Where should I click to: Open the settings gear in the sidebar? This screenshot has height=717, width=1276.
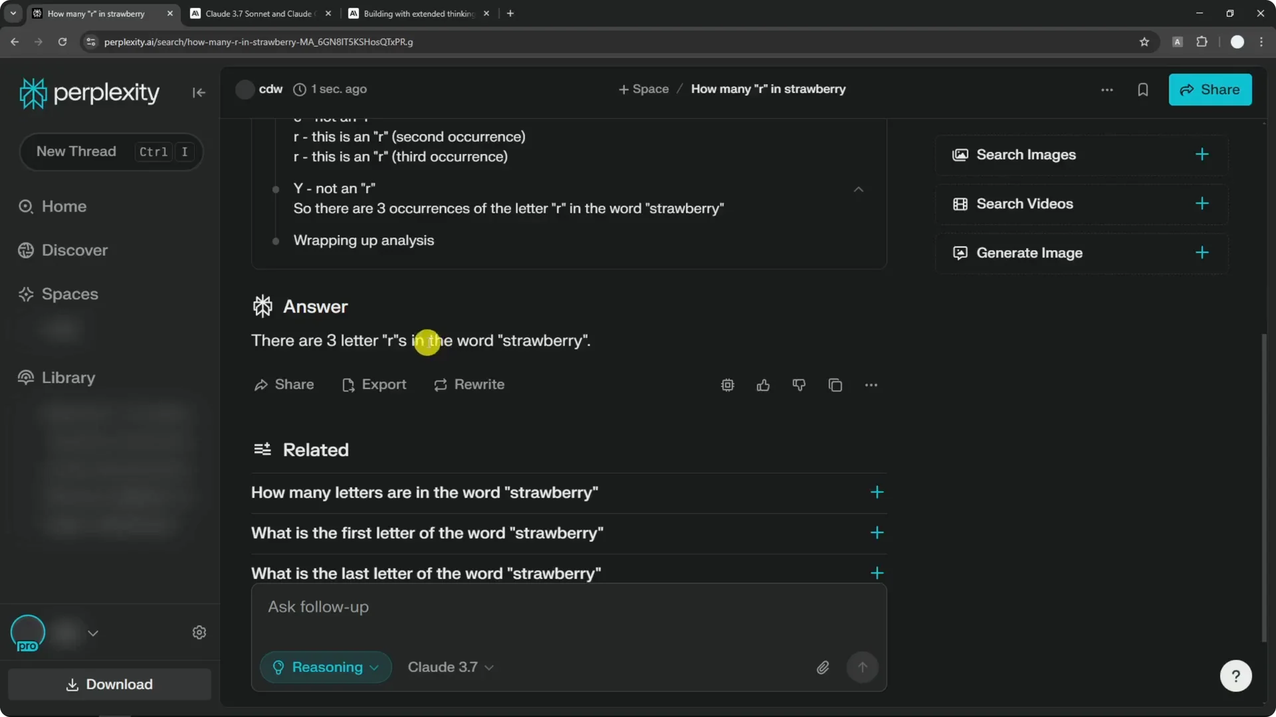pyautogui.click(x=199, y=633)
